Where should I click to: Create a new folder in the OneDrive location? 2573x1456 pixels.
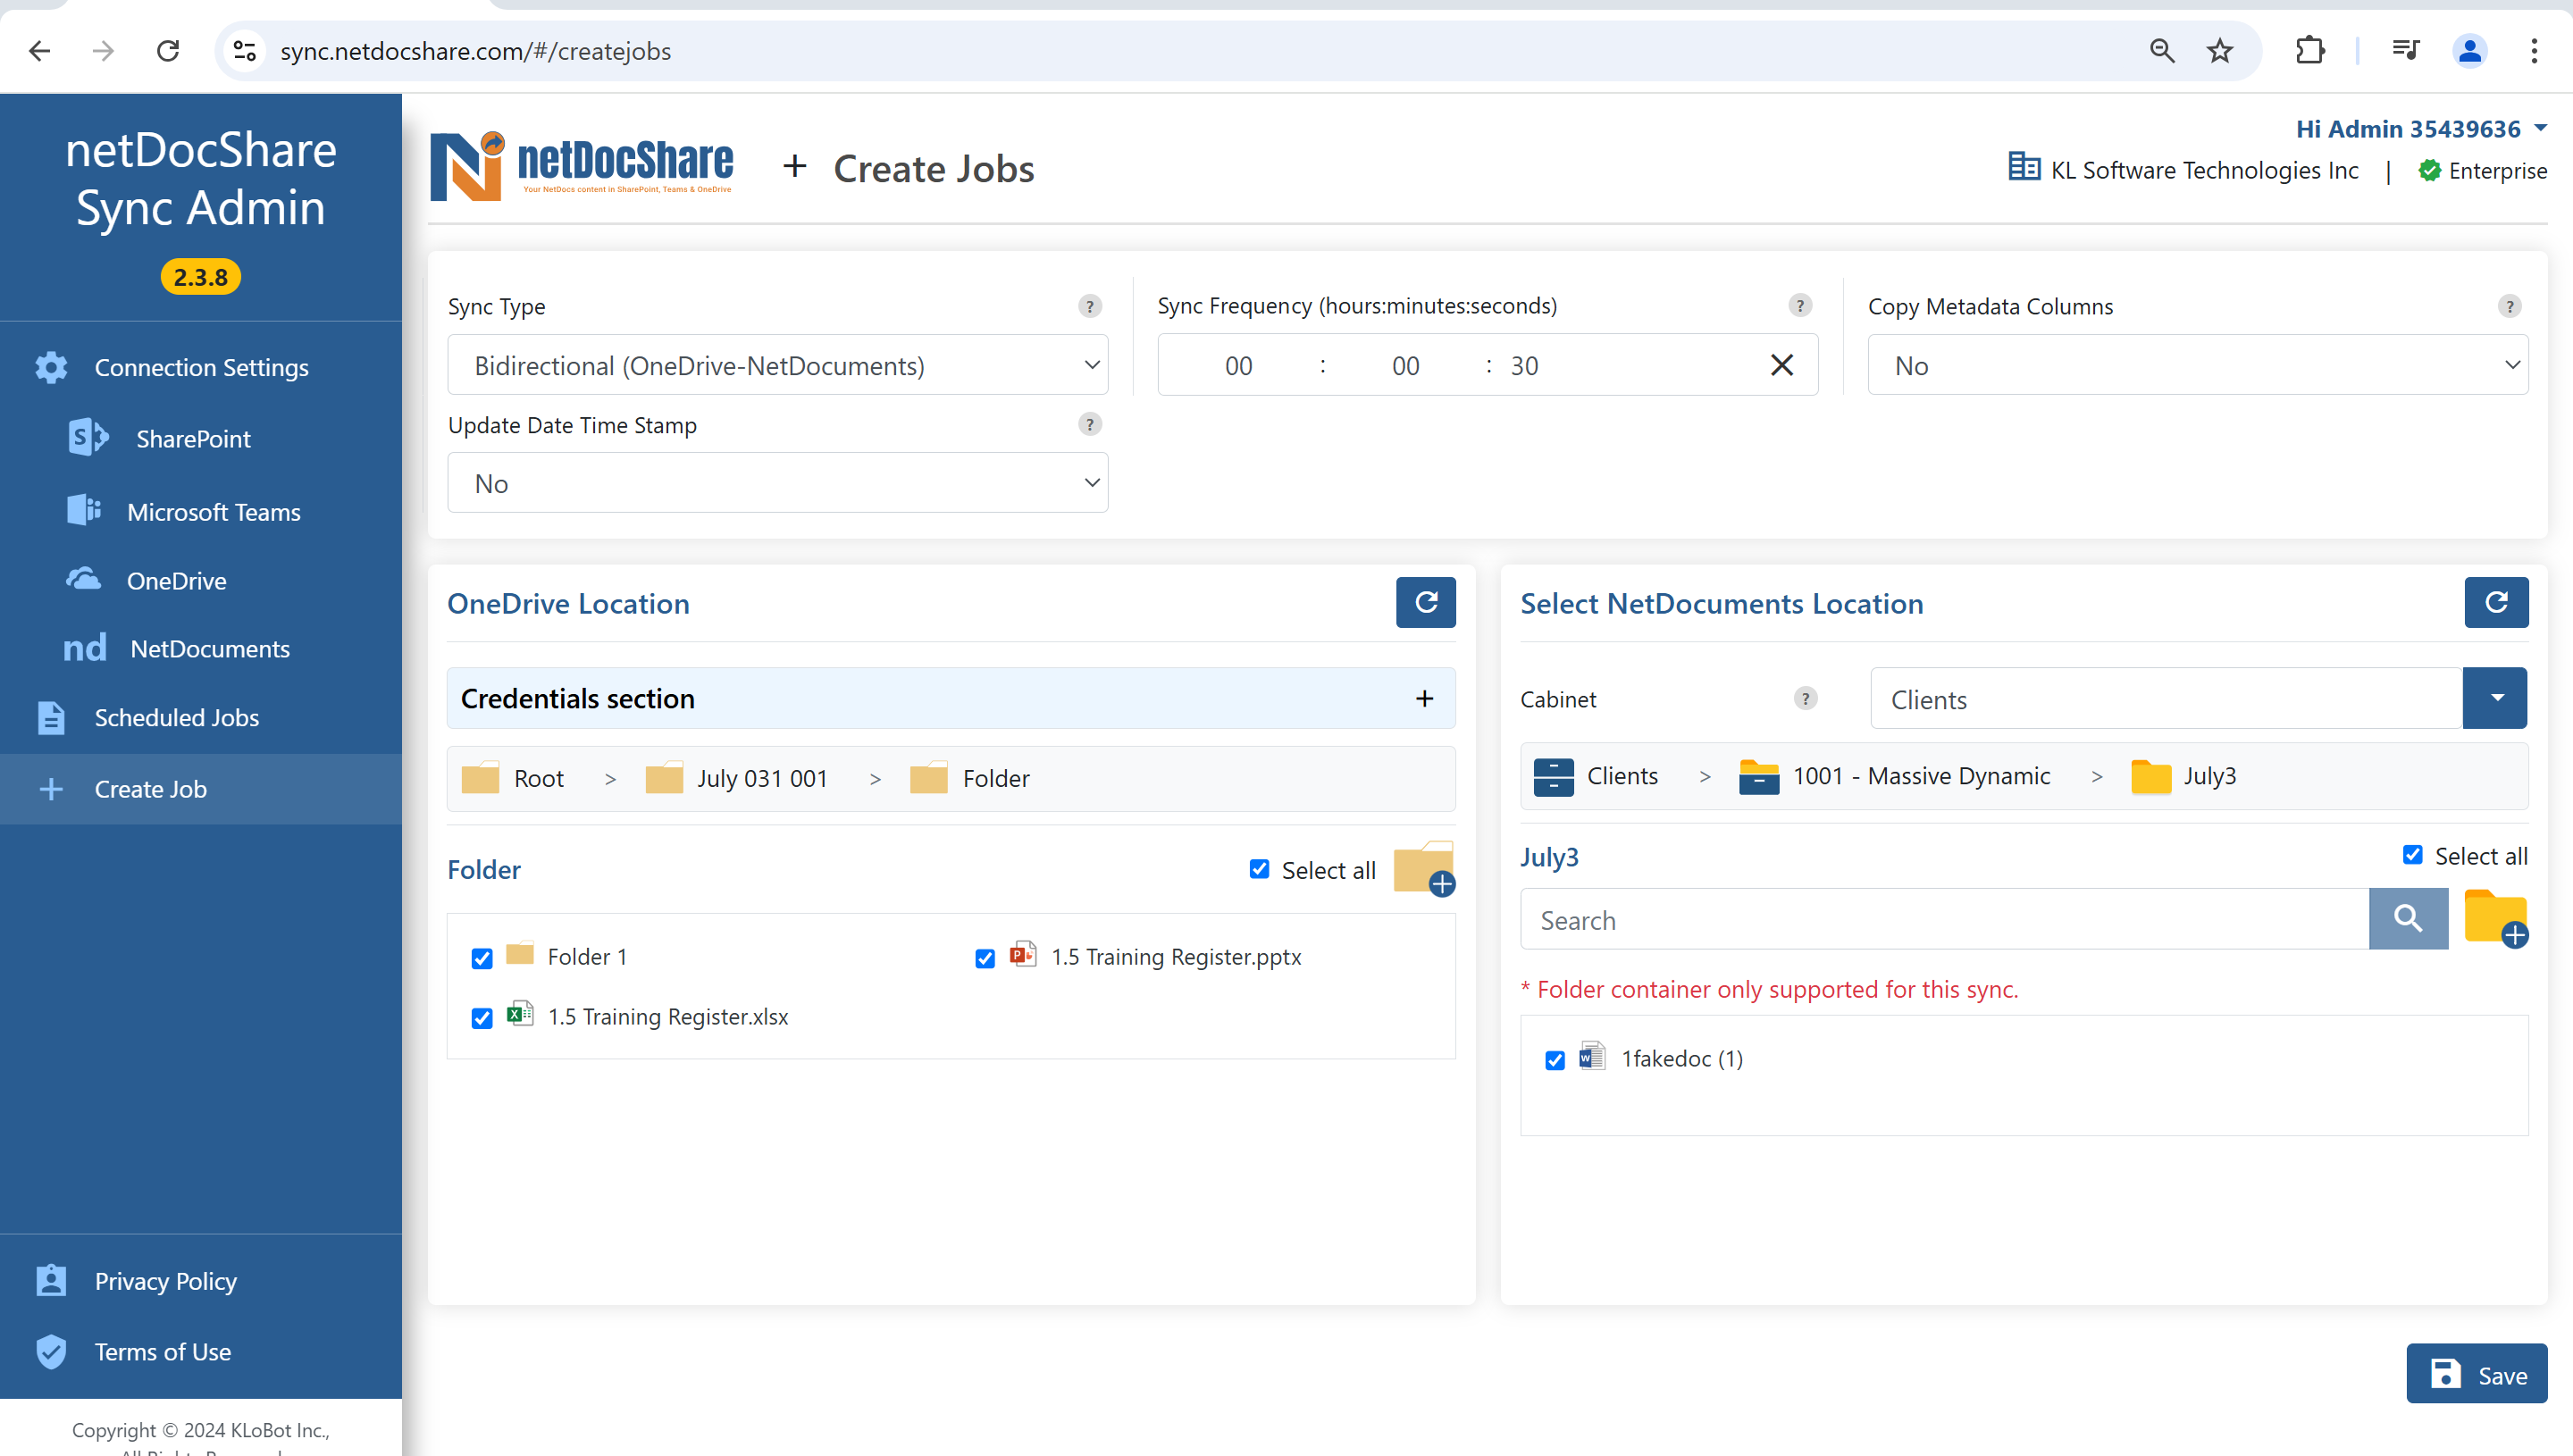pos(1424,868)
